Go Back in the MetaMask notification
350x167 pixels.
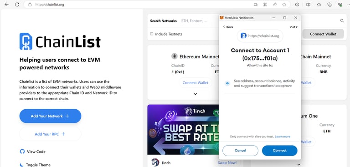(x=228, y=27)
